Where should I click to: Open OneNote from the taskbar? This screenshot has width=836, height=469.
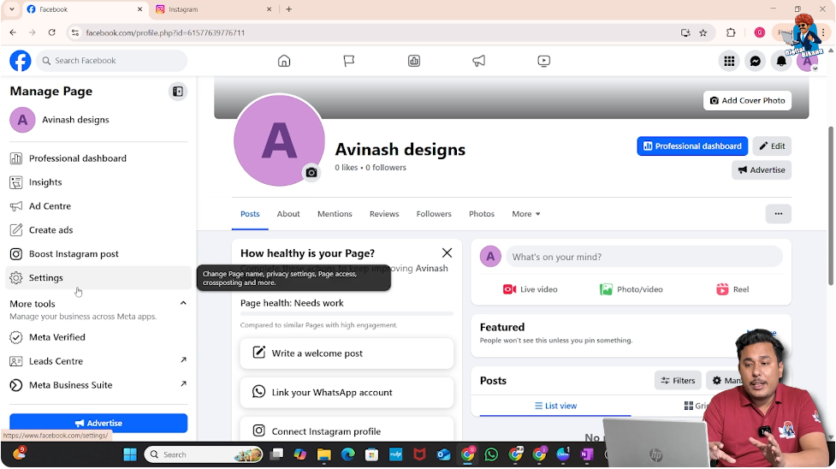(x=587, y=454)
